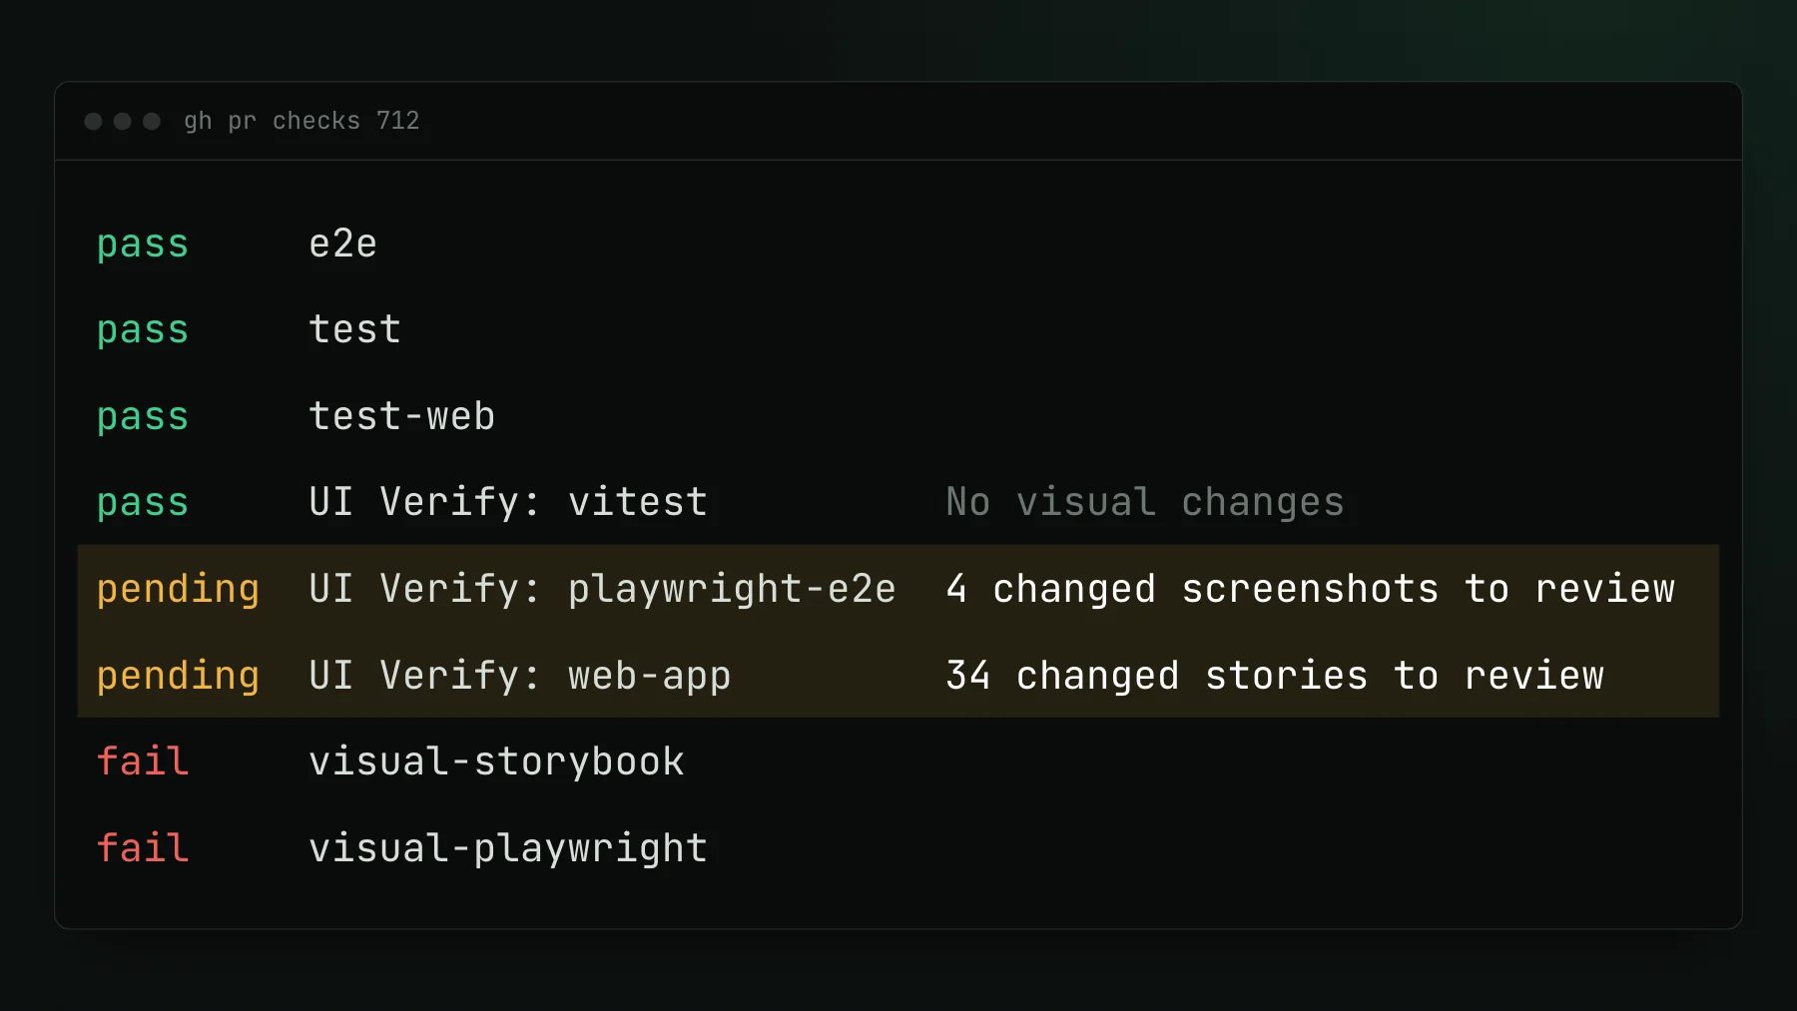This screenshot has height=1011, width=1797.
Task: Select 'UI Verify: playwright-e2e' check name
Action: click(x=602, y=589)
